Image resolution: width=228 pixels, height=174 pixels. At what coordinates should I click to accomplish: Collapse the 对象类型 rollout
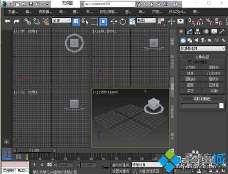pos(202,57)
